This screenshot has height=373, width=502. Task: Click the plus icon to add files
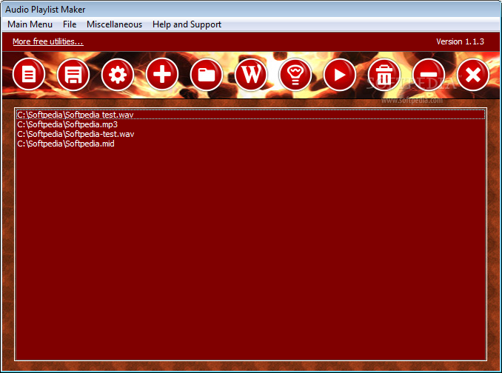click(162, 75)
